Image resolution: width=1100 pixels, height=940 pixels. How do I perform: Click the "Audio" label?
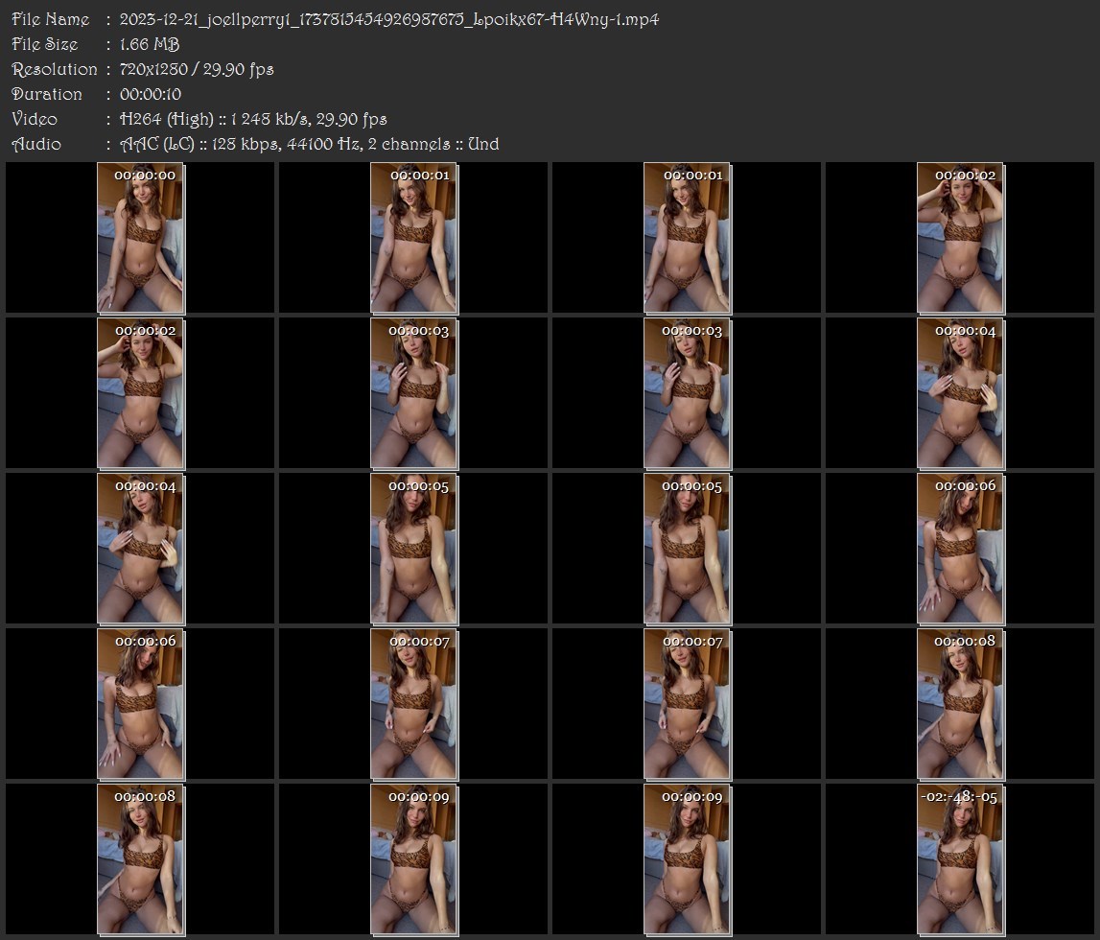(x=36, y=144)
